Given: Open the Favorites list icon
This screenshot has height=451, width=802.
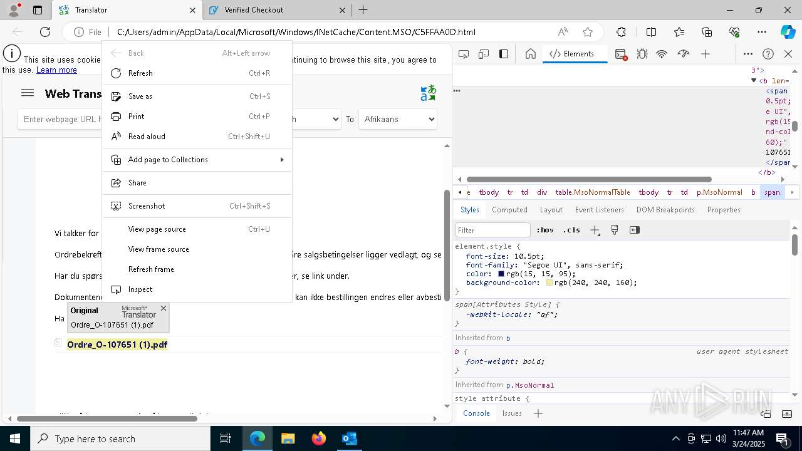Looking at the screenshot, I should coord(679,32).
